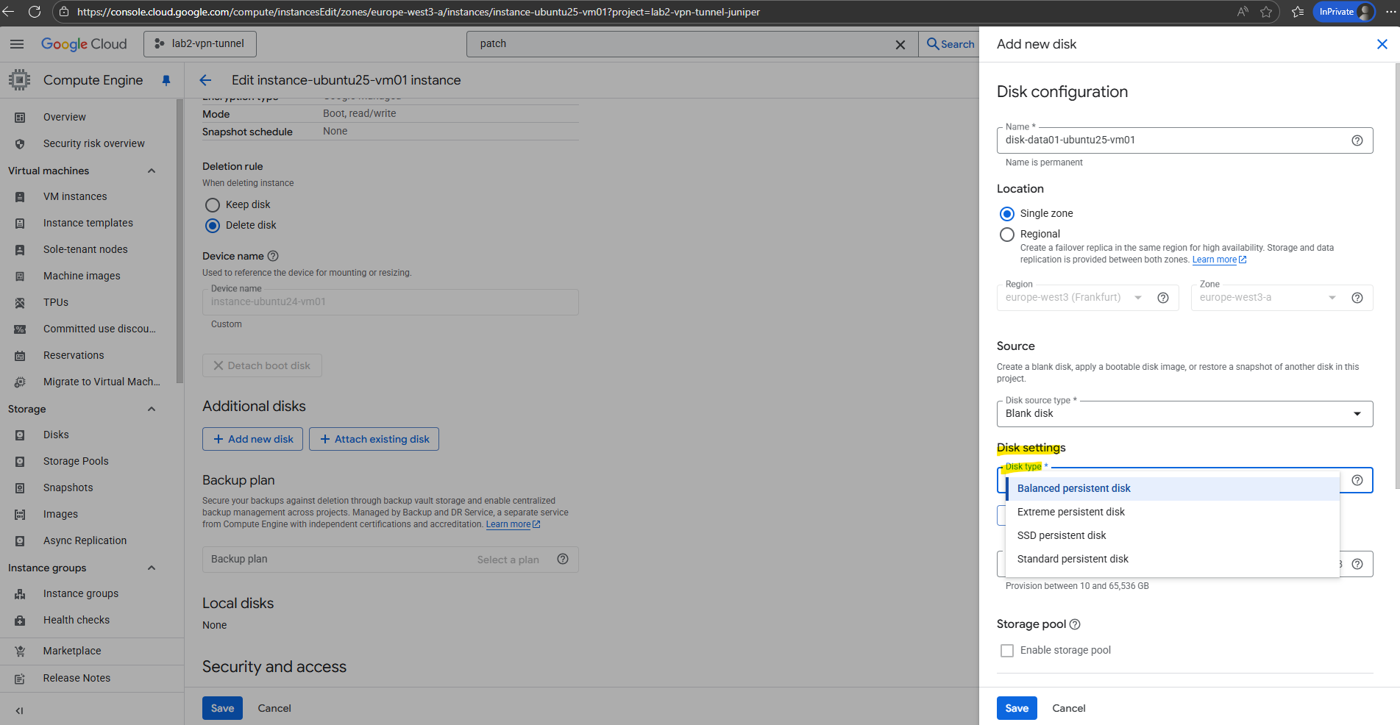This screenshot has height=725, width=1400.
Task: Click the VM instances sidebar icon
Action: (20, 196)
